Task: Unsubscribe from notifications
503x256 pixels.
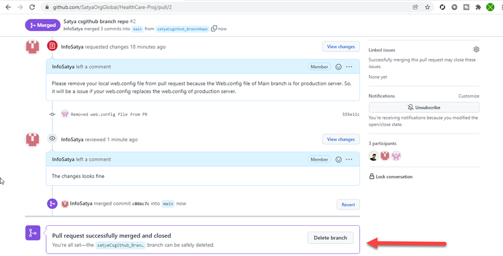Action: [424, 108]
